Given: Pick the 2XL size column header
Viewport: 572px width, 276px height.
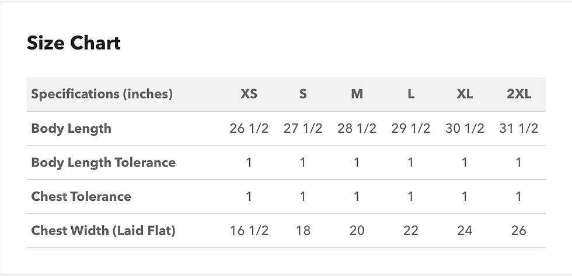Looking at the screenshot, I should point(519,94).
